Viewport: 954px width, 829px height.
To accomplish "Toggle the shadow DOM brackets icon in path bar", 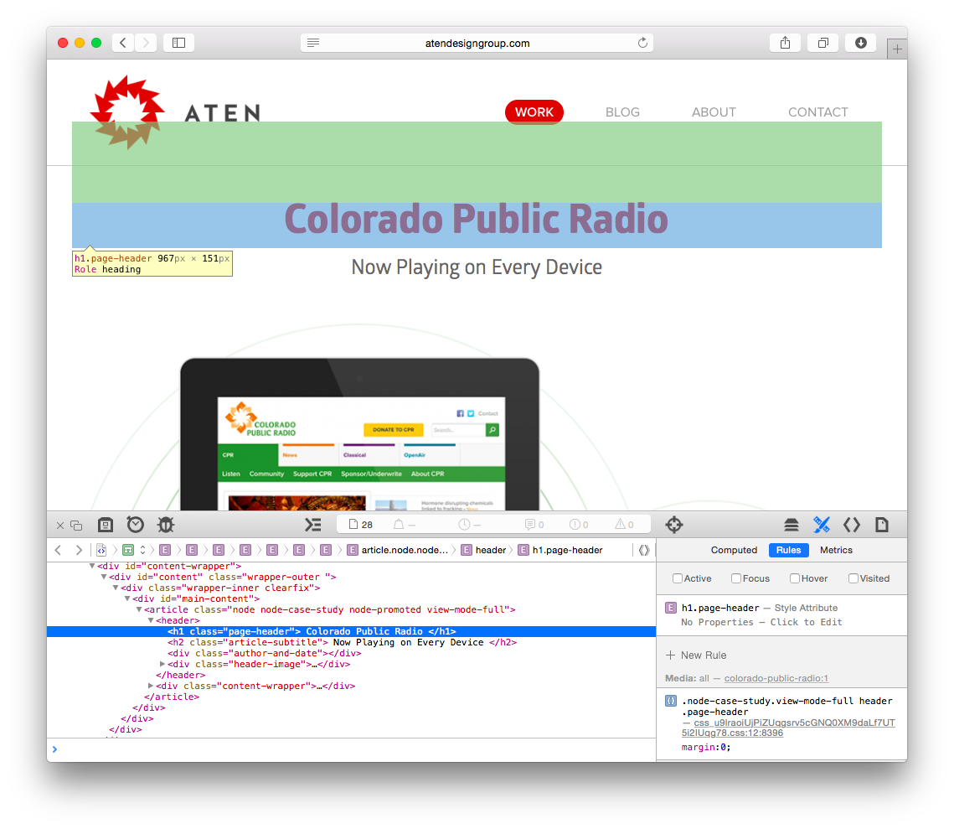I will (644, 550).
